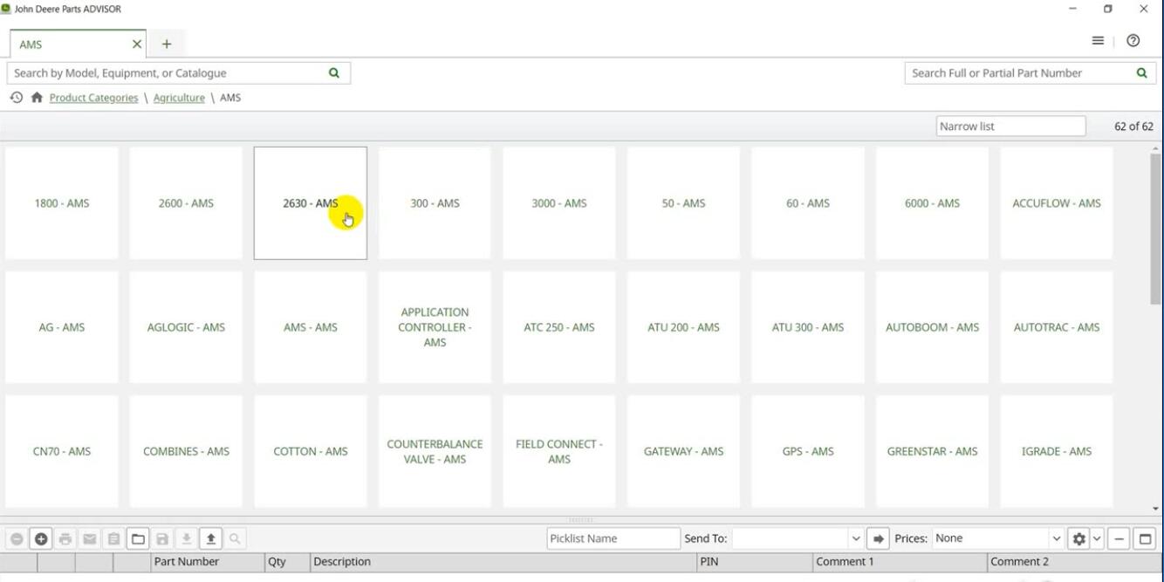Open the CN70 - AMS tile
This screenshot has height=582, width=1164.
point(62,451)
